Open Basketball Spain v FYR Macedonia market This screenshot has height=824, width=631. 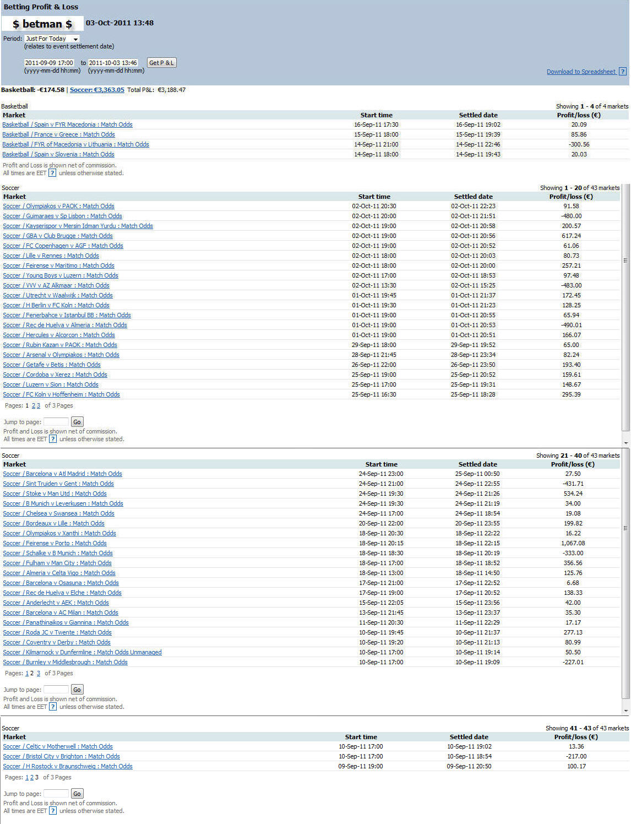(x=67, y=124)
